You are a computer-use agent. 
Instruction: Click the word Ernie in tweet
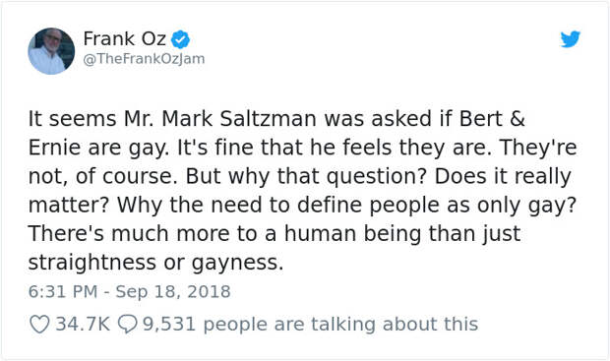coord(54,148)
